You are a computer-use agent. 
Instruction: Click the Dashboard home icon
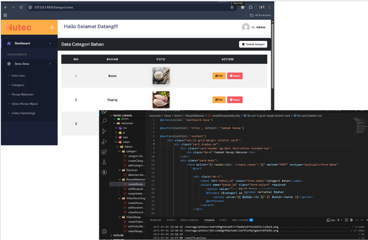9,43
